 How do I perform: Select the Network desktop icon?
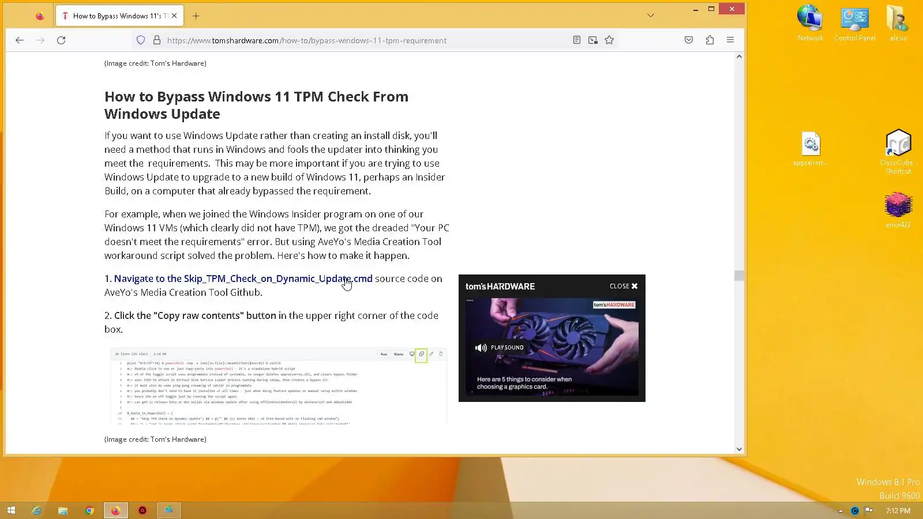click(x=811, y=23)
